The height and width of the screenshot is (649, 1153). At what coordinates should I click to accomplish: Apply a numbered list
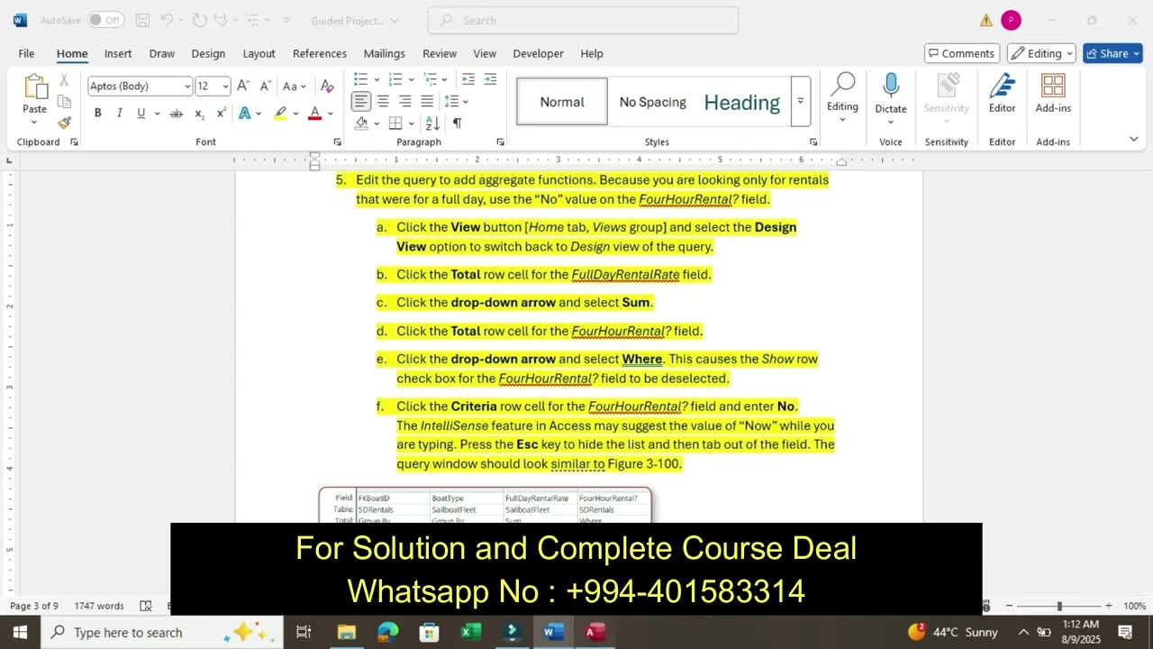(395, 79)
